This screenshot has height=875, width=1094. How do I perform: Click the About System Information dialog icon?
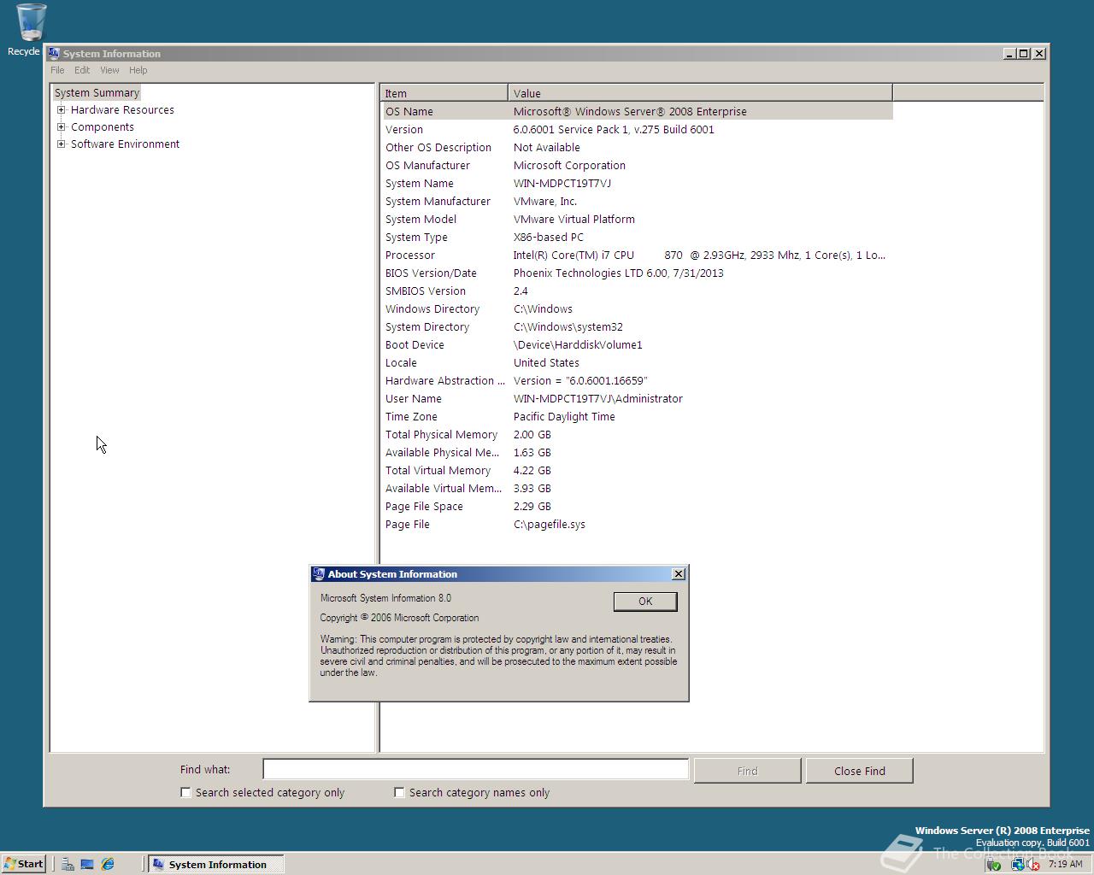tap(318, 574)
